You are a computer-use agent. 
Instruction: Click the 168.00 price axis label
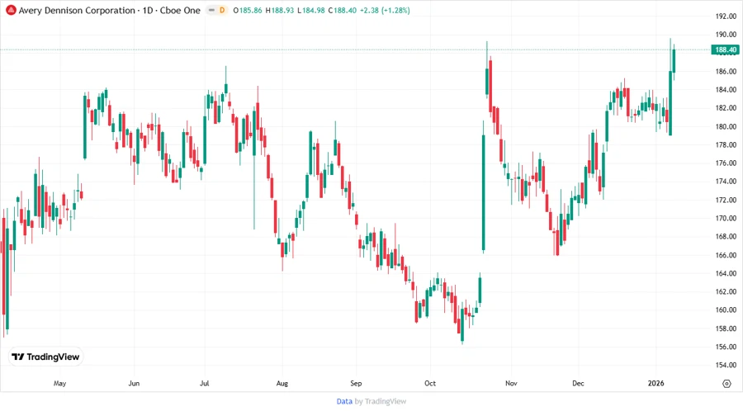(726, 236)
